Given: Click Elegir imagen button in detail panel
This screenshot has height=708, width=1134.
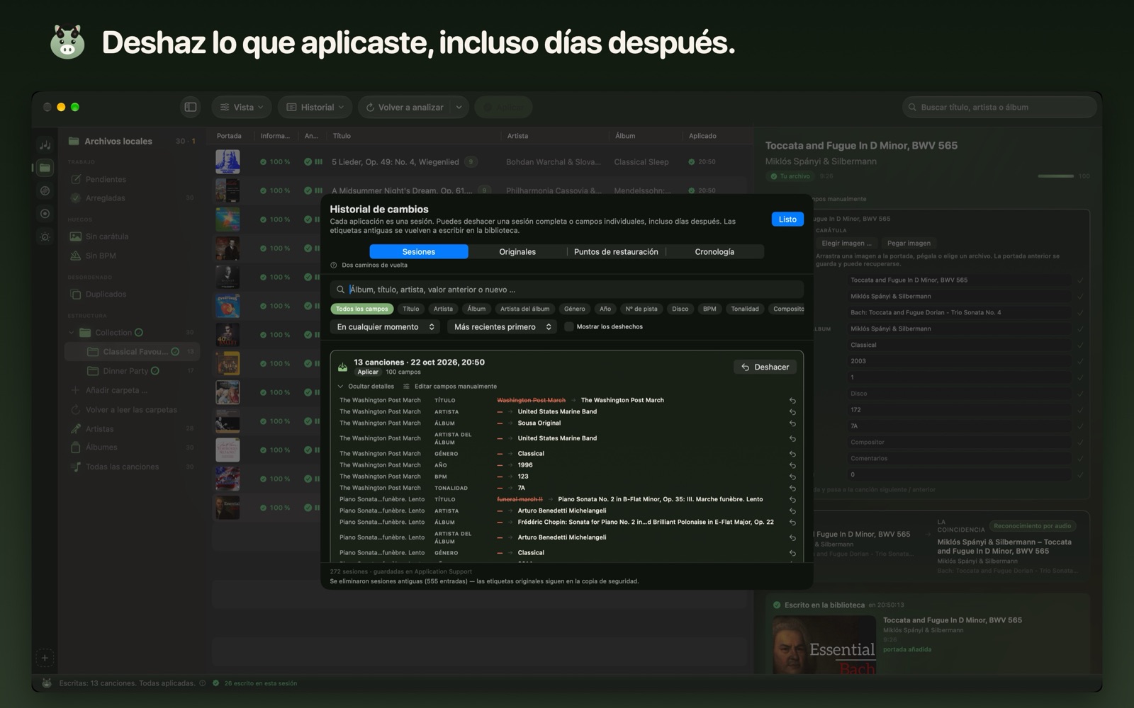Looking at the screenshot, I should (x=846, y=244).
